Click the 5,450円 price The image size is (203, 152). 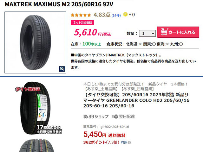click(x=95, y=134)
